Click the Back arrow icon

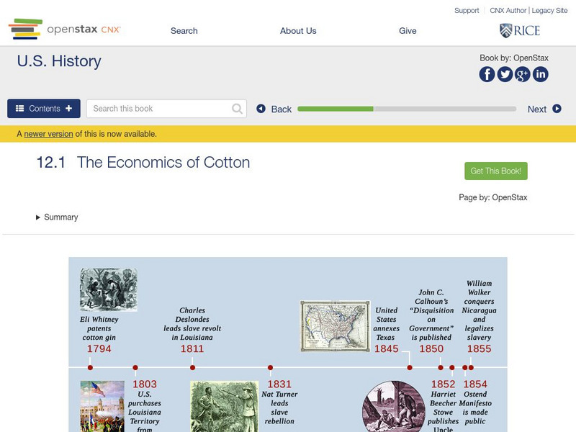coord(261,109)
